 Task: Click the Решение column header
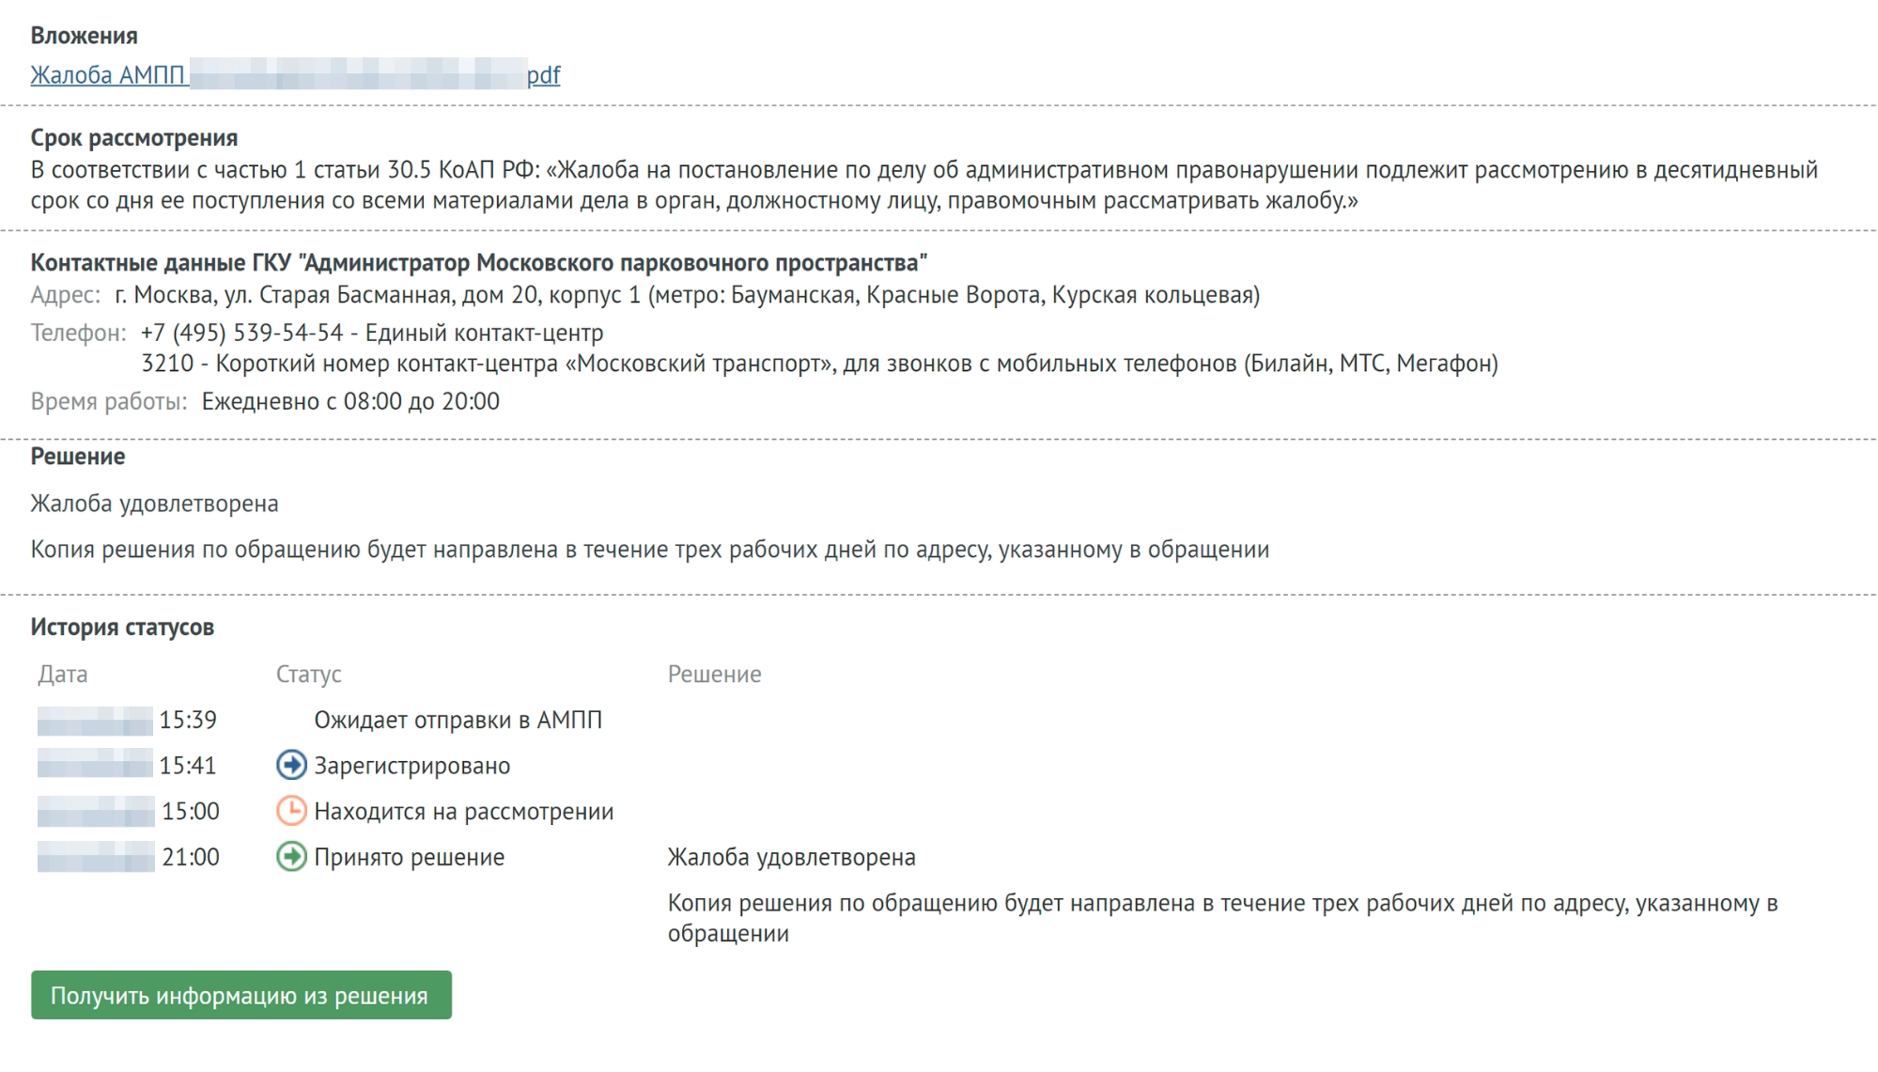(714, 674)
